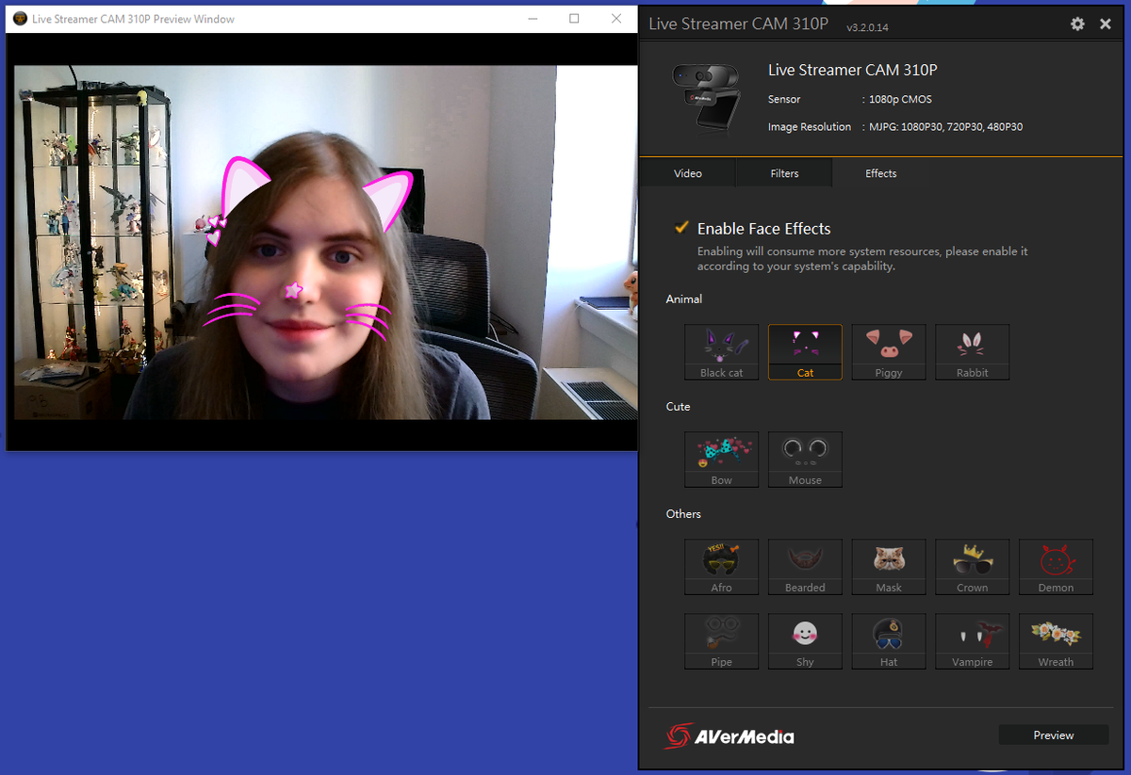This screenshot has width=1131, height=775.
Task: Select the Mask effect
Action: [888, 567]
